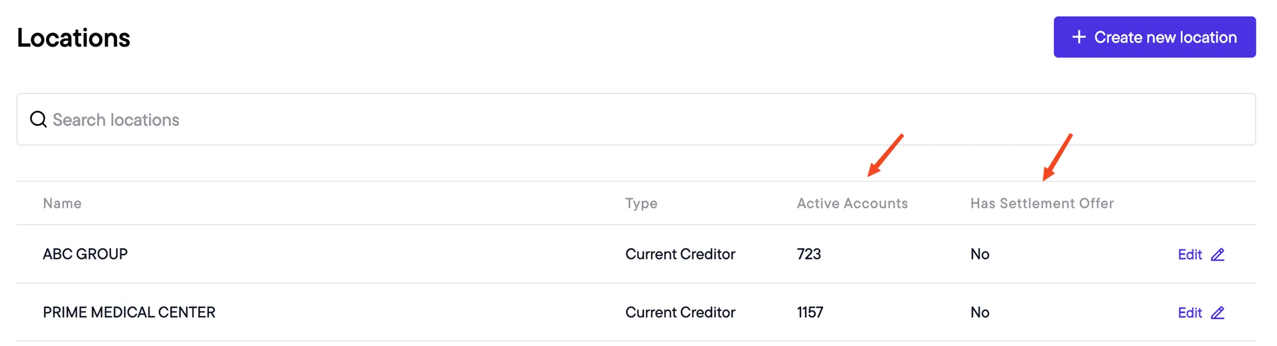Create a new location
Viewport: 1277px width, 346px height.
[x=1154, y=37]
